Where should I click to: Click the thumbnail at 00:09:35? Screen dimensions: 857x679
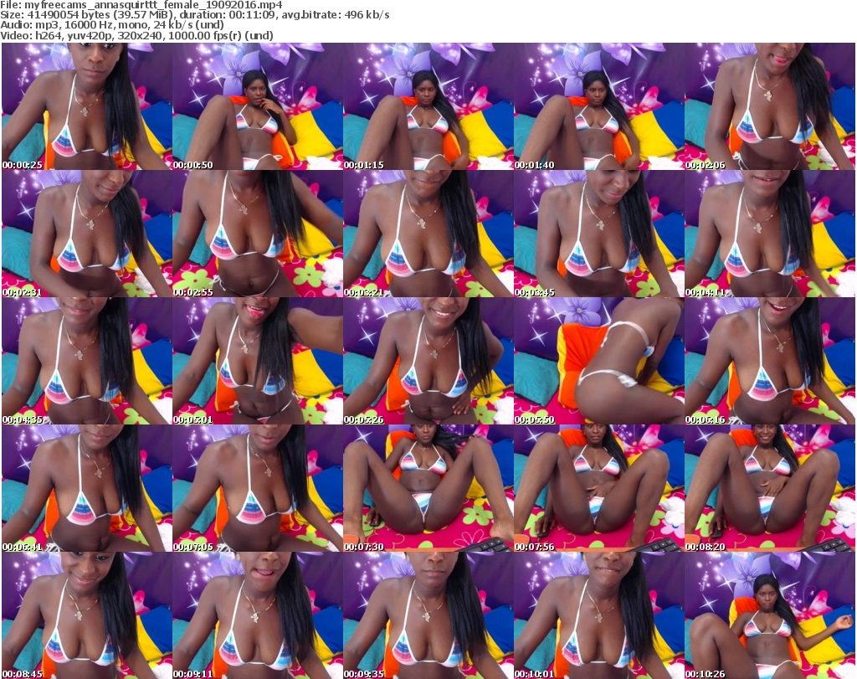tap(428, 615)
